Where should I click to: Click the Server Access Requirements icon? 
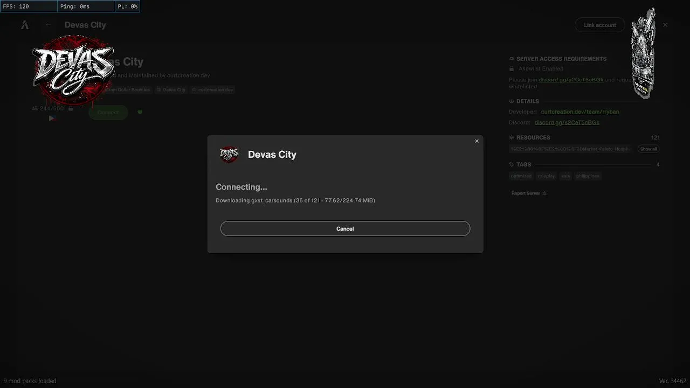[x=512, y=59]
